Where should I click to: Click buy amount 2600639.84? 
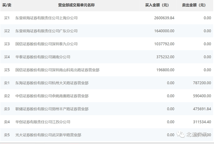click(x=164, y=18)
